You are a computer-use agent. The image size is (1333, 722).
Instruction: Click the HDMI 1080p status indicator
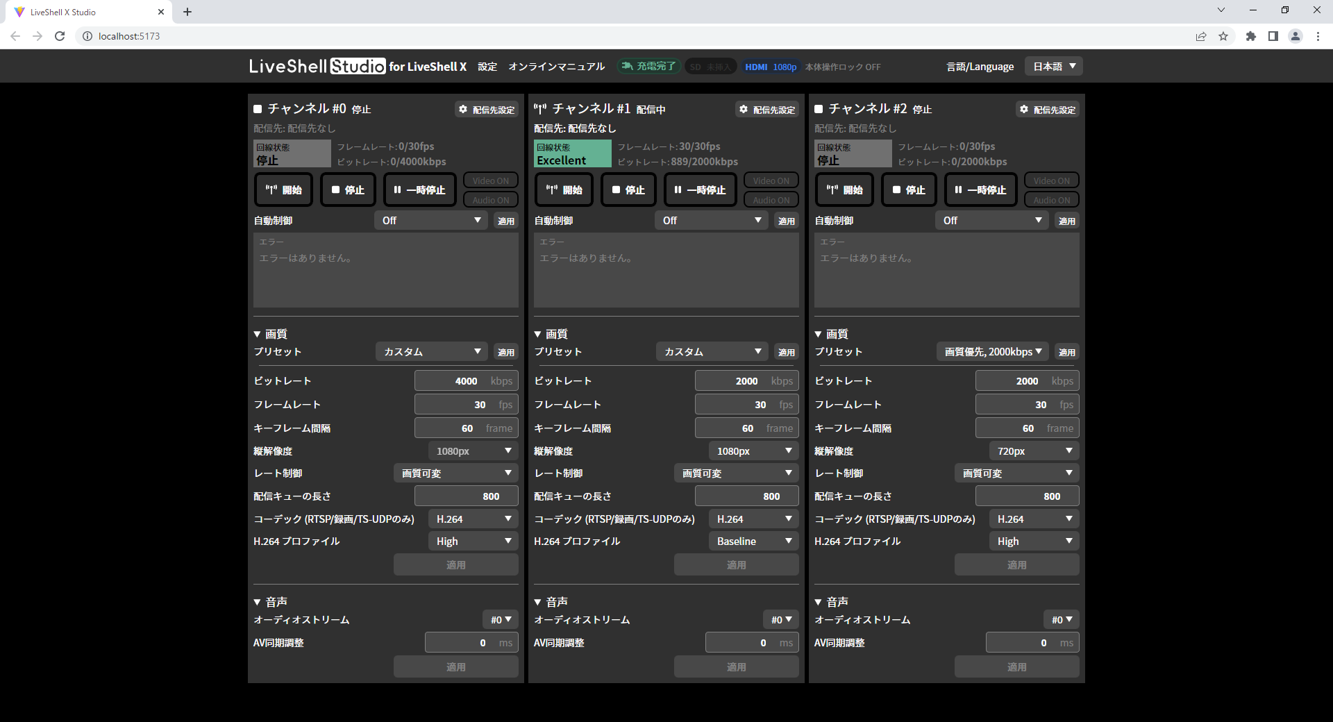tap(771, 67)
